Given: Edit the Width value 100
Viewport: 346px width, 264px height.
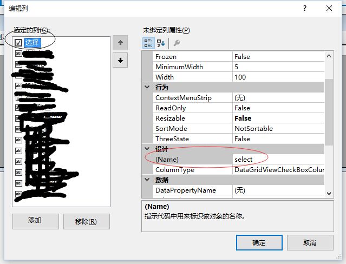Looking at the screenshot, I should (278, 77).
